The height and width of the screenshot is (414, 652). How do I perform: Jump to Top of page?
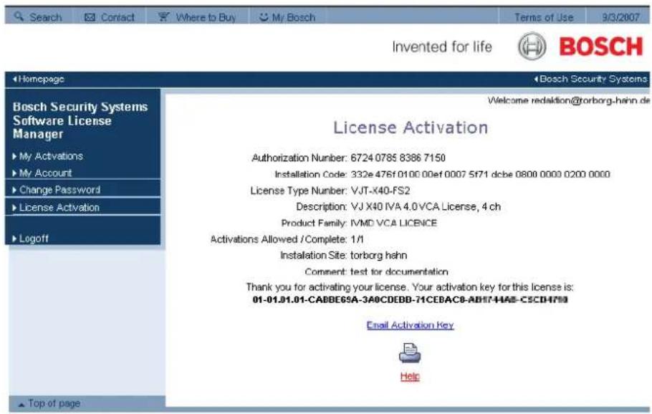pos(54,403)
